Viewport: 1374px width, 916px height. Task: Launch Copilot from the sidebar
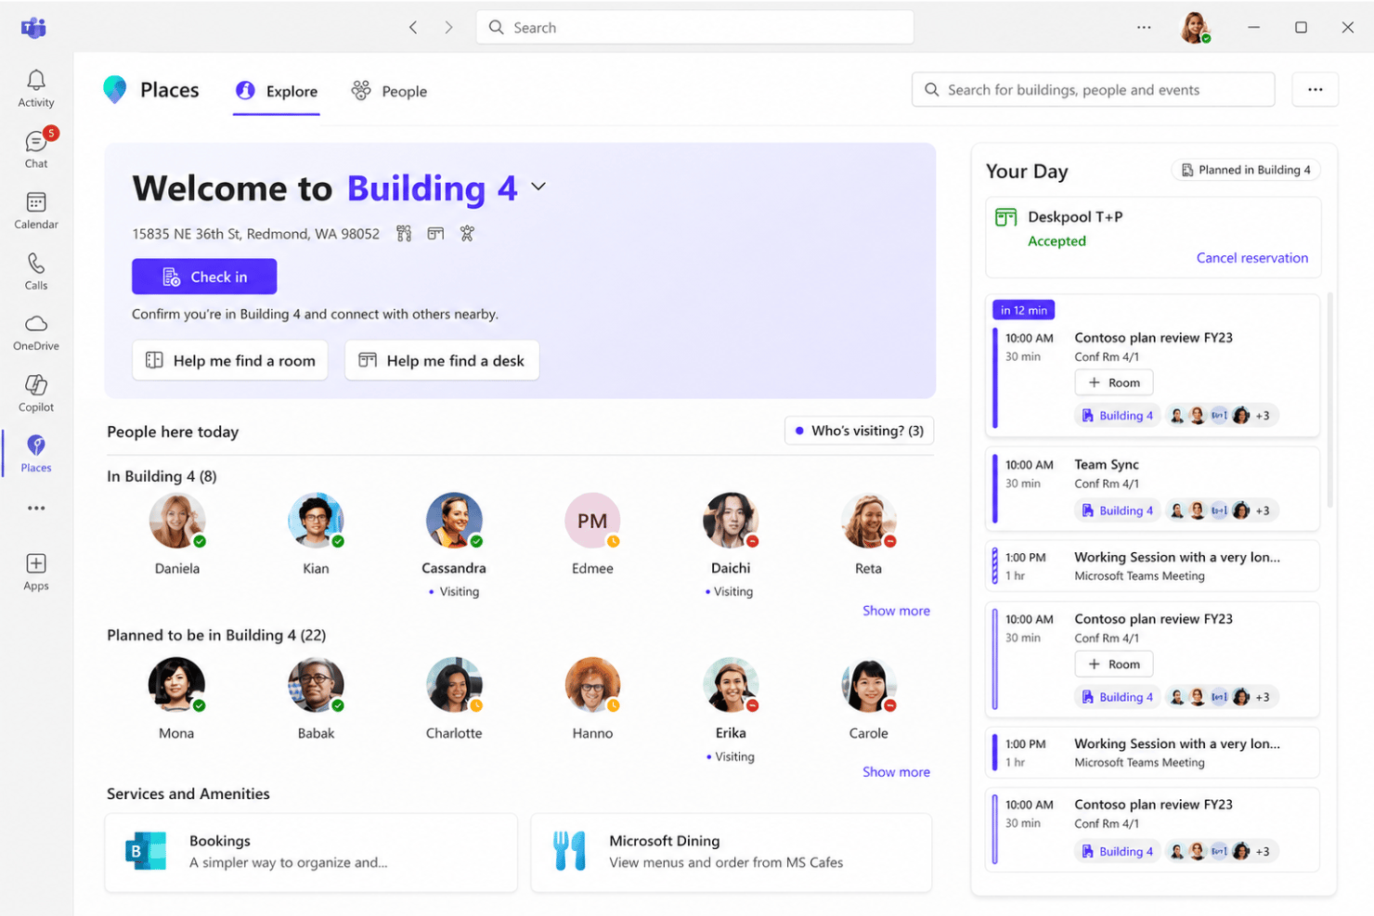pos(36,393)
